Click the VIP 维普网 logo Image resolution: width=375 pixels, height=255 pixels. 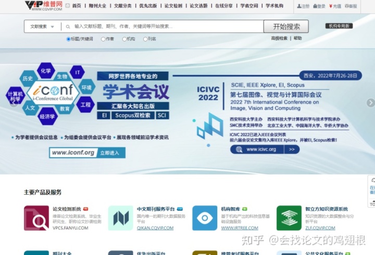click(x=44, y=6)
